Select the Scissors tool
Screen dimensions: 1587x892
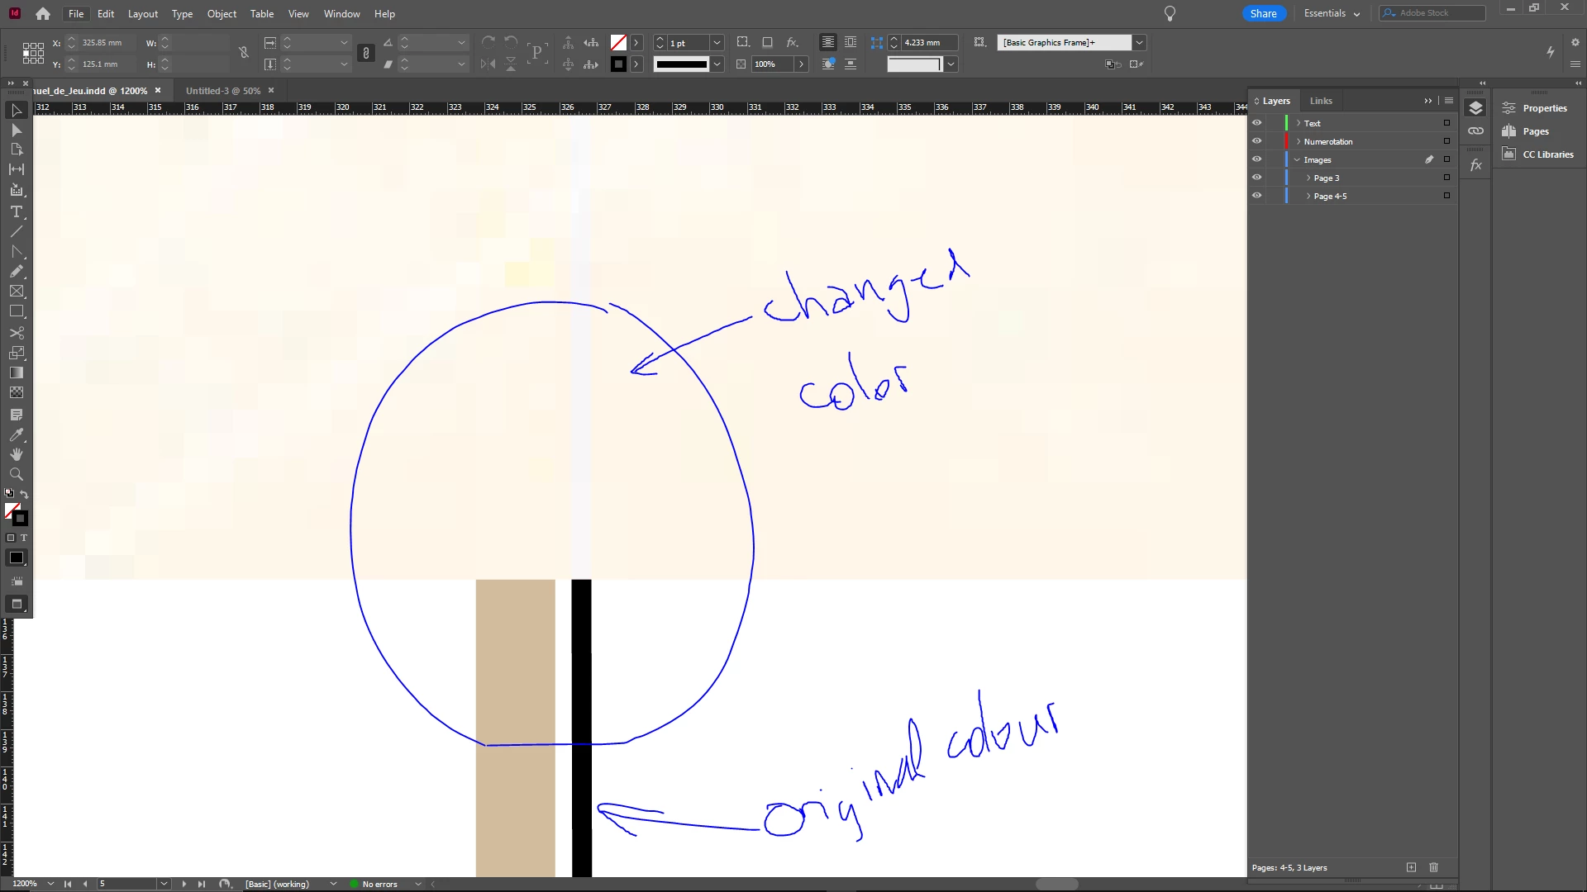coord(16,333)
